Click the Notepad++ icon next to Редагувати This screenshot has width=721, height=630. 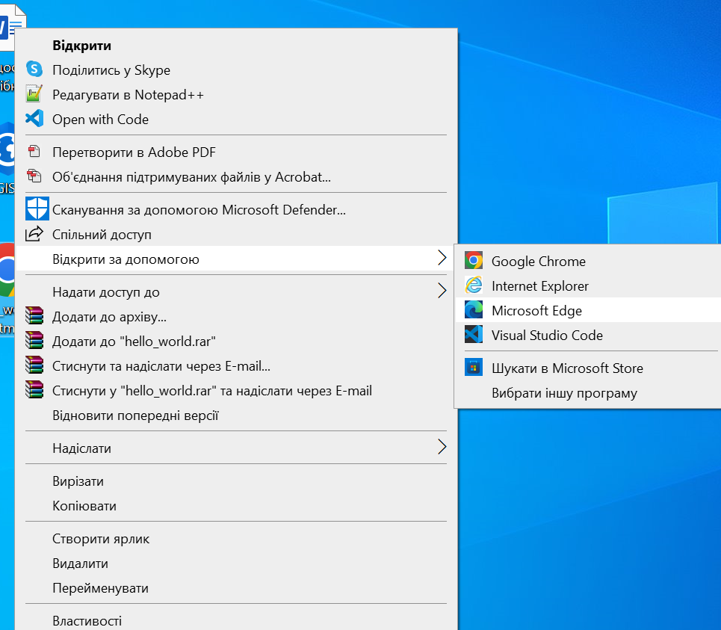tap(34, 94)
